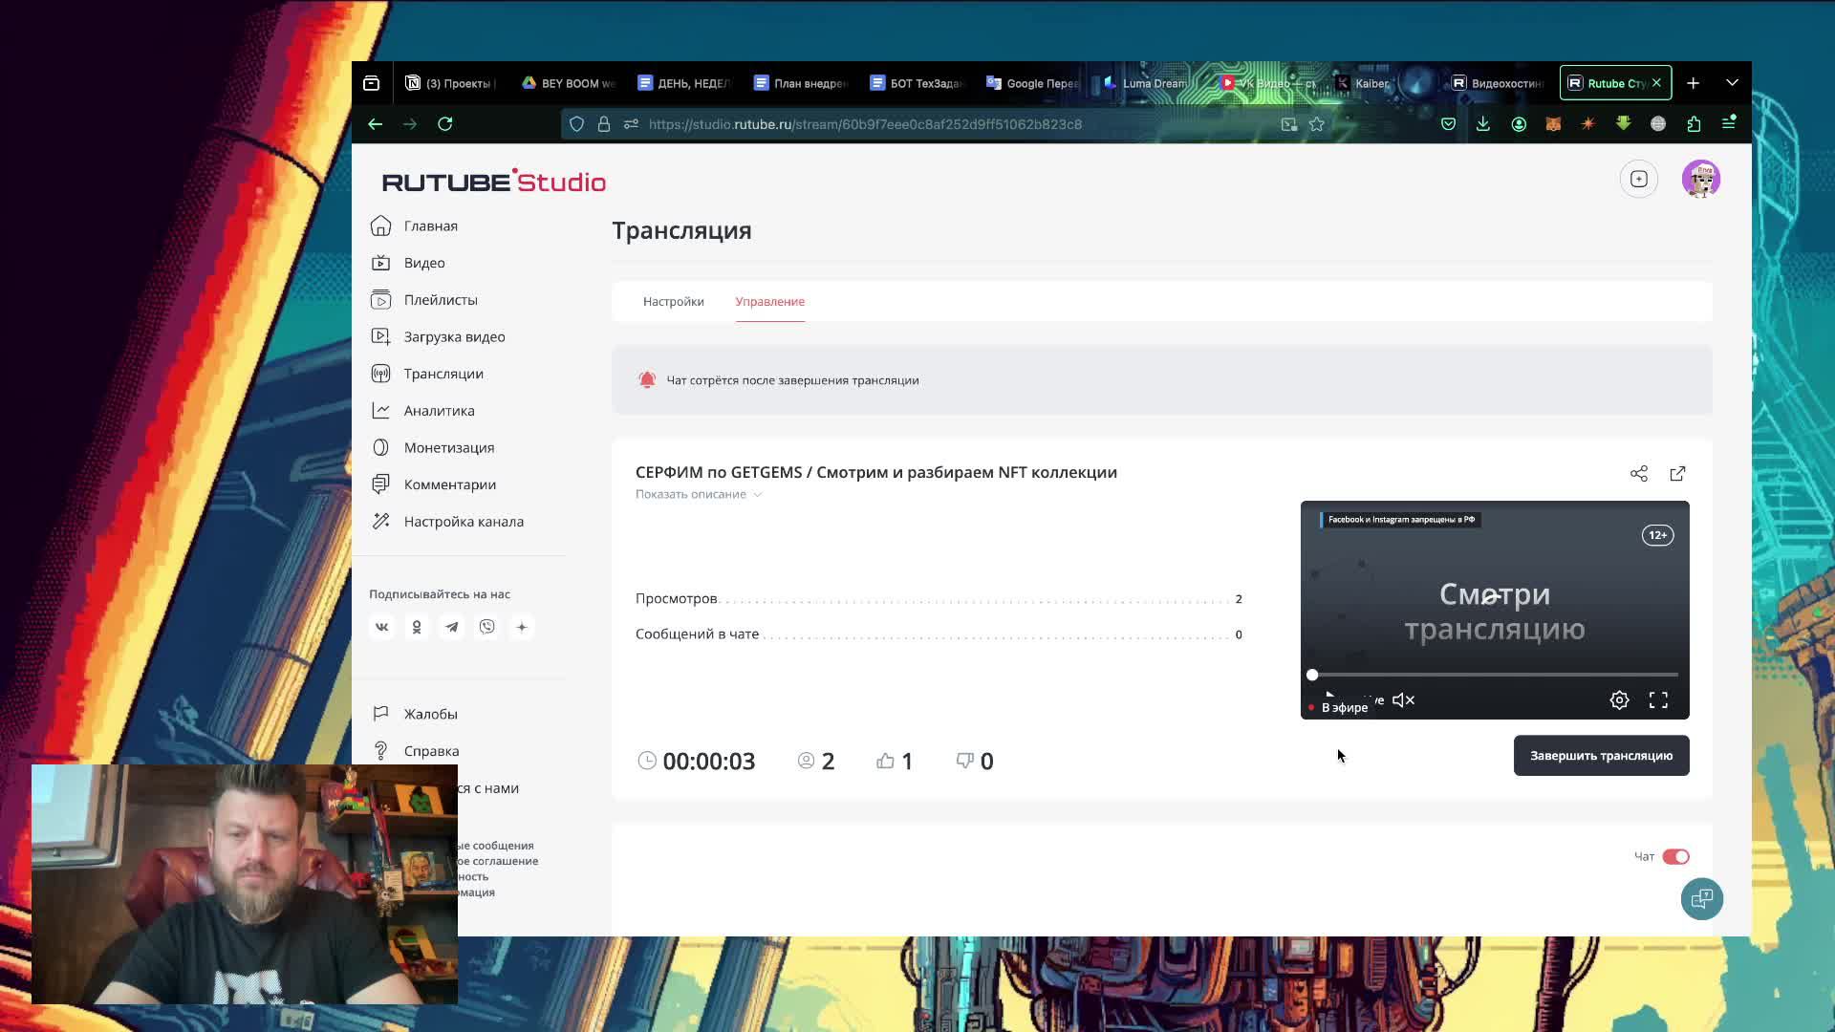1835x1032 pixels.
Task: Open Загрузка видео page
Action: [438, 337]
